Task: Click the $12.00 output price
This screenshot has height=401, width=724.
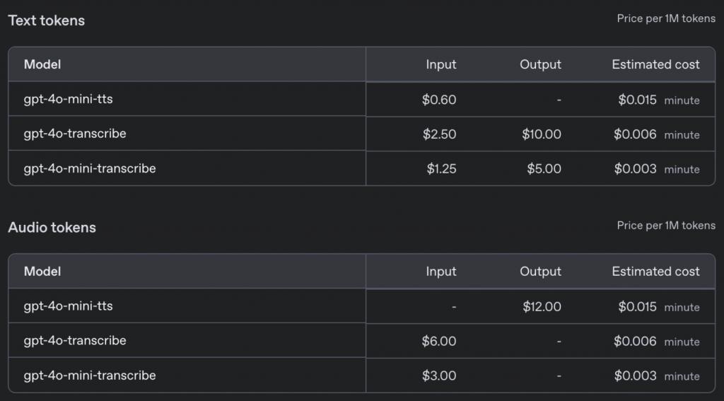Action: point(542,307)
